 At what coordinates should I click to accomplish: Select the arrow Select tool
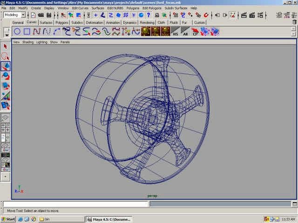click(x=6, y=46)
